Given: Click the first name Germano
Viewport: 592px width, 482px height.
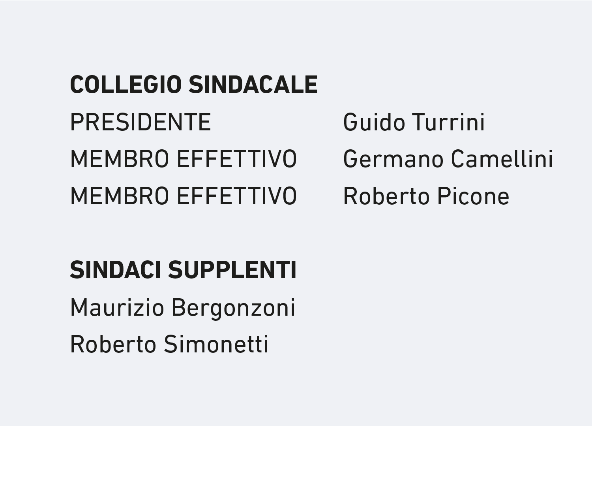Looking at the screenshot, I should pyautogui.click(x=393, y=159).
